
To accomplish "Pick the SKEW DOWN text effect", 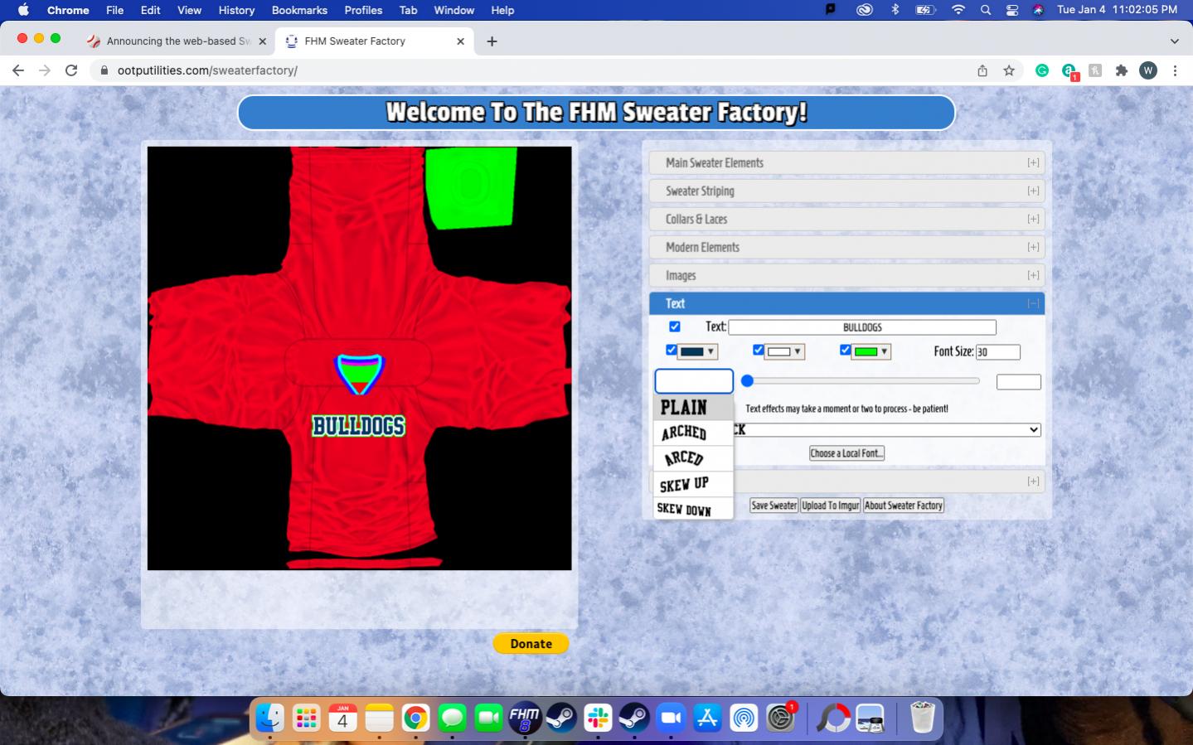I will 685,509.
